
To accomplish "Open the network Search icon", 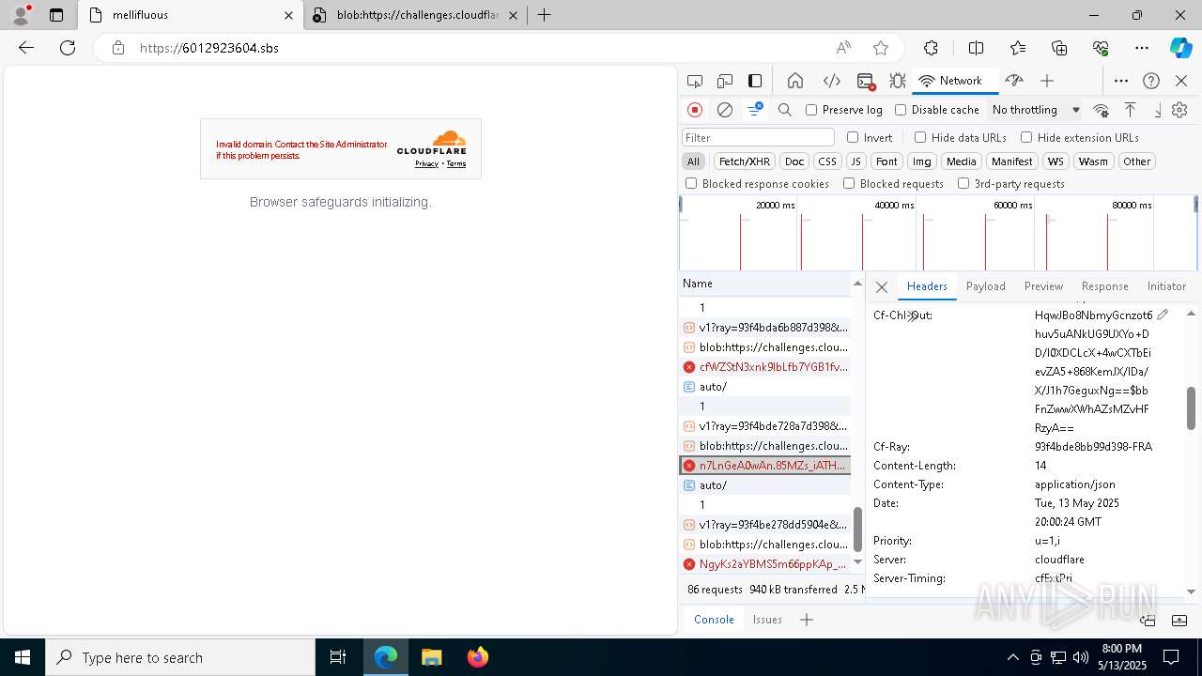I will click(x=785, y=110).
